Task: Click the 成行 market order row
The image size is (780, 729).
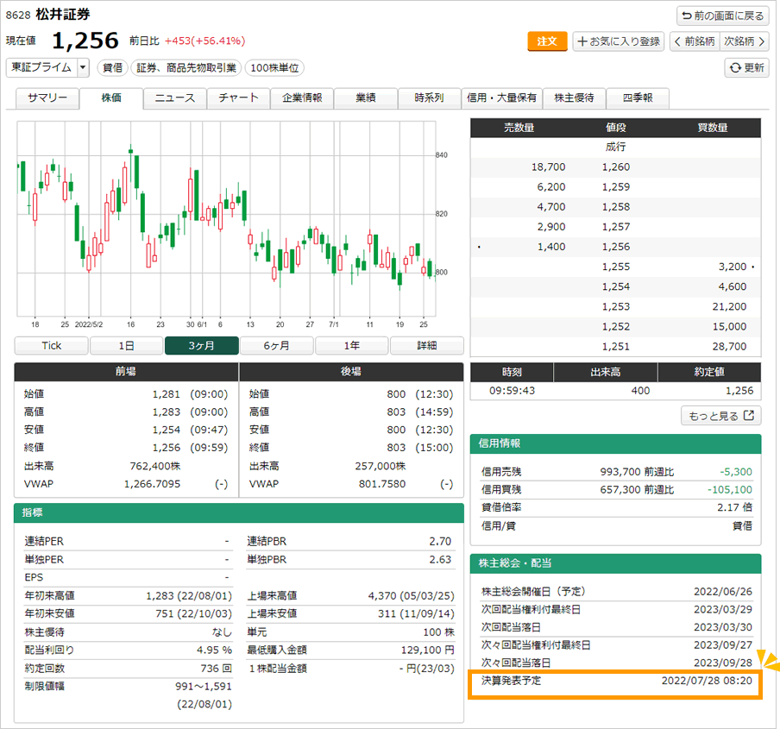Action: pyautogui.click(x=616, y=148)
